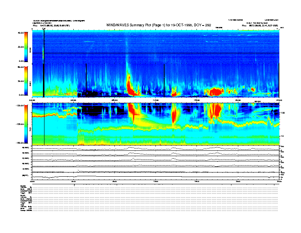Click the 100 label on TNR right axis

tap(282, 113)
